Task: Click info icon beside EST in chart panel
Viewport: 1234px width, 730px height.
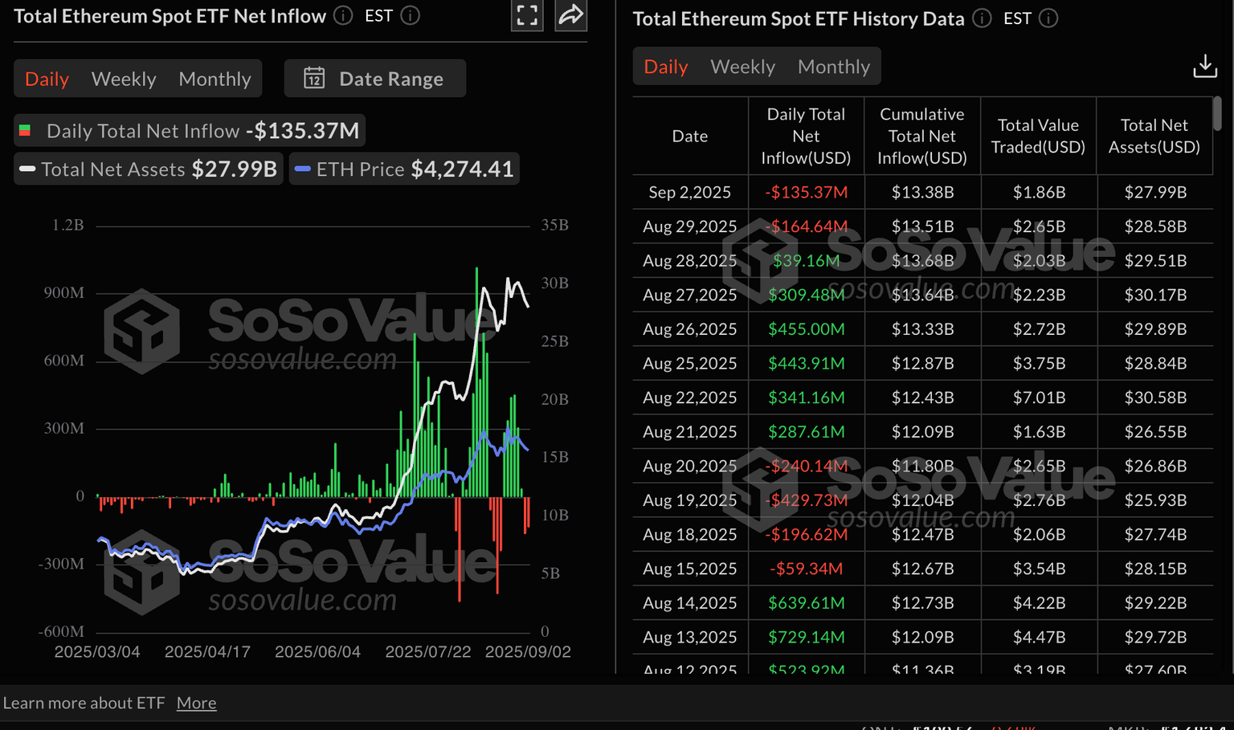Action: coord(411,15)
